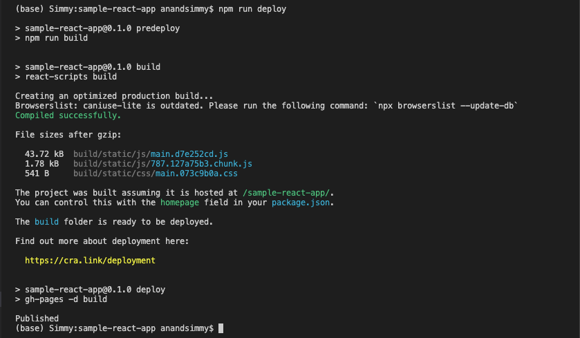The image size is (580, 338).
Task: Click the 787.127a75b3.chunk.js file name
Action: tap(201, 163)
